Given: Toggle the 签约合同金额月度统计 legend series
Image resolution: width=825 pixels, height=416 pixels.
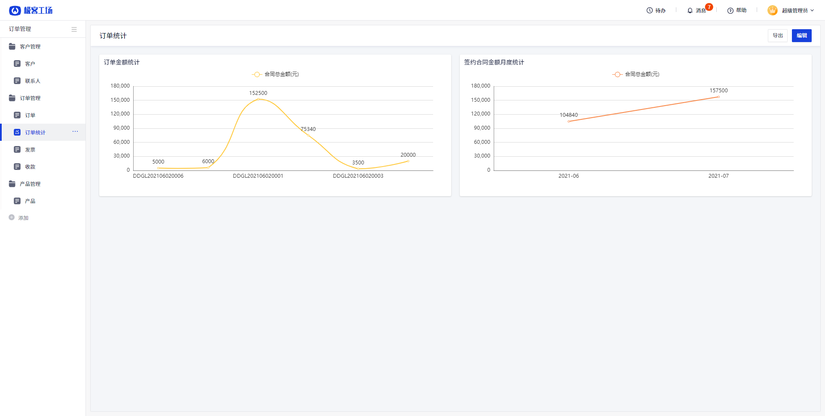Looking at the screenshot, I should tap(636, 74).
